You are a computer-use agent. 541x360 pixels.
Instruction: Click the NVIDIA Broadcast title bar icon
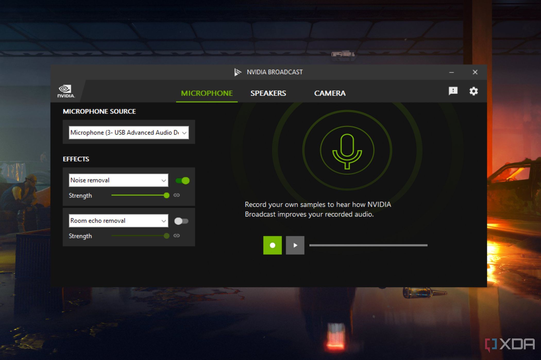238,72
